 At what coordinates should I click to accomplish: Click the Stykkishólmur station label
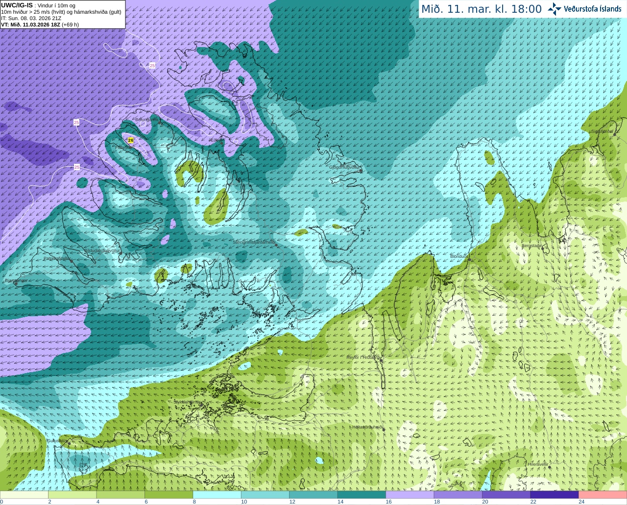[187, 402]
